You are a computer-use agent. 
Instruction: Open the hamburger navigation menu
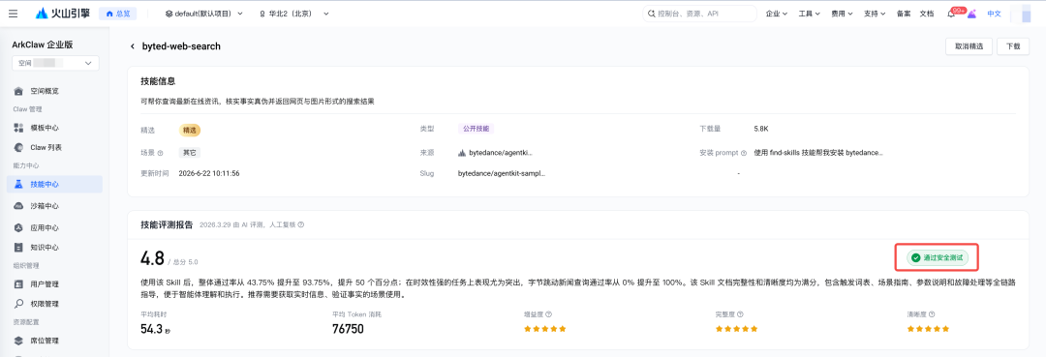[x=14, y=14]
